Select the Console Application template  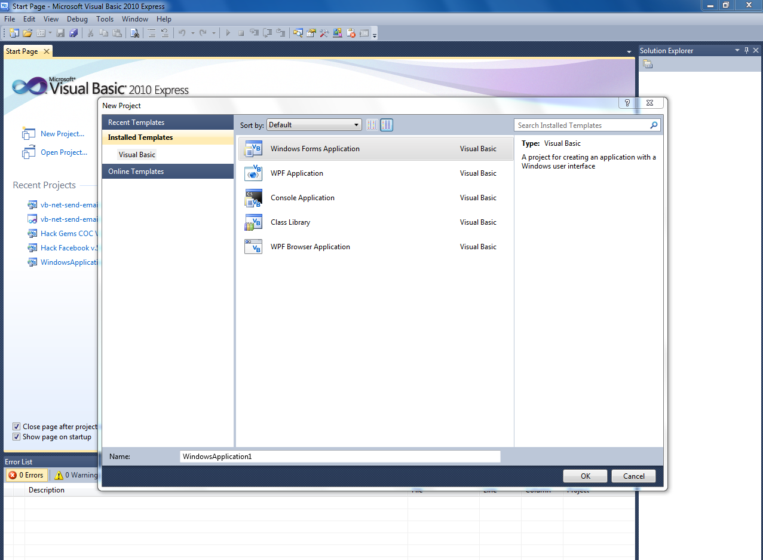[x=375, y=198]
